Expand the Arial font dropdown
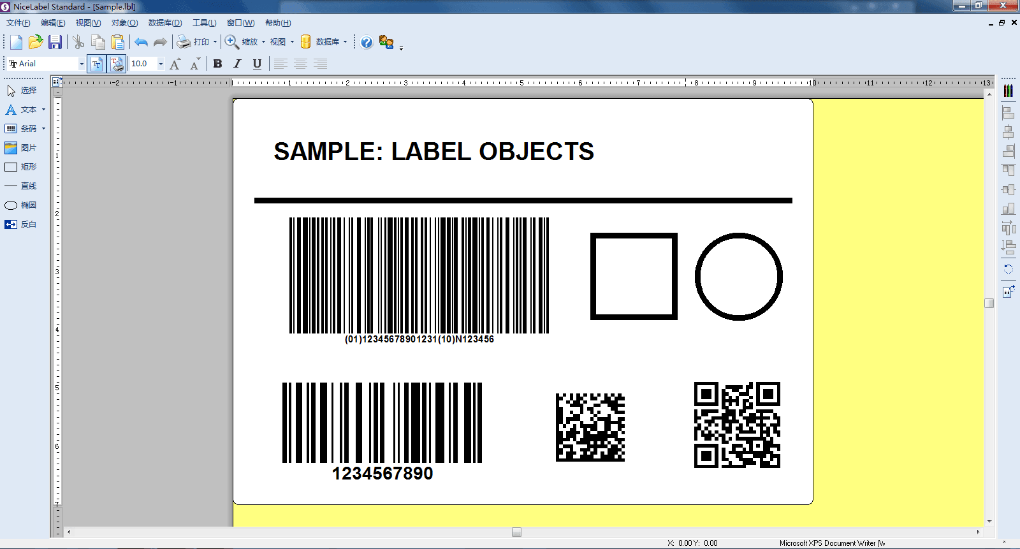Image resolution: width=1020 pixels, height=549 pixels. [82, 64]
